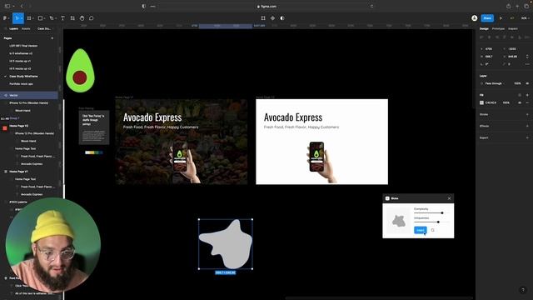The image size is (533, 300).
Task: Click the user avatar in toolbar
Action: (475, 18)
